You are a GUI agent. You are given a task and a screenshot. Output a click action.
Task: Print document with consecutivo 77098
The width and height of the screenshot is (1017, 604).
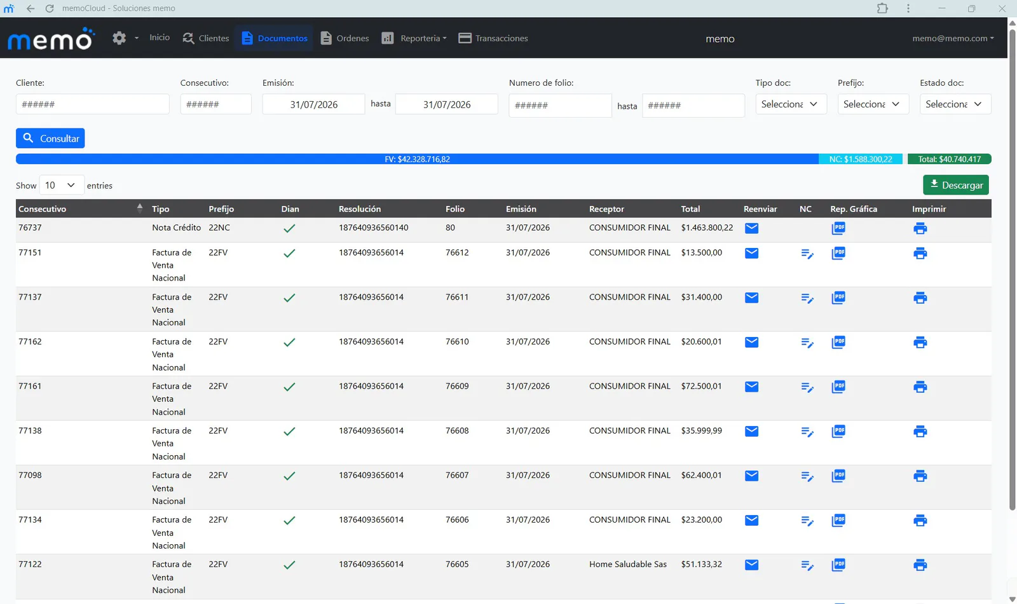[920, 476]
